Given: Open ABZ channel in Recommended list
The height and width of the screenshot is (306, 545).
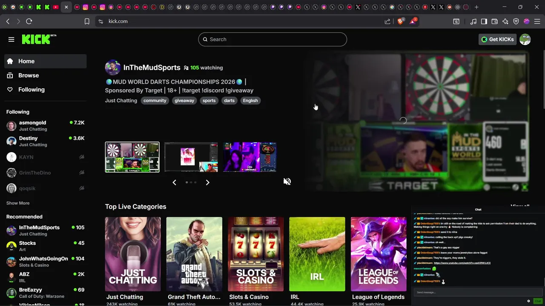Looking at the screenshot, I should 46,278.
